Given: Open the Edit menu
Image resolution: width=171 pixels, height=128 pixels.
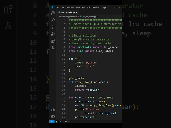Looking at the screenshot, I should click(62, 7).
